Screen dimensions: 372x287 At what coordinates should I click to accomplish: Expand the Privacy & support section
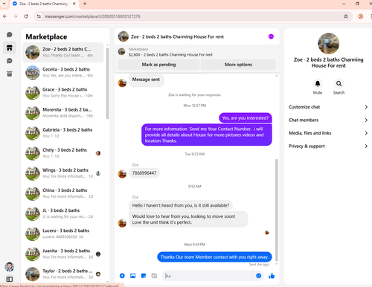point(328,146)
